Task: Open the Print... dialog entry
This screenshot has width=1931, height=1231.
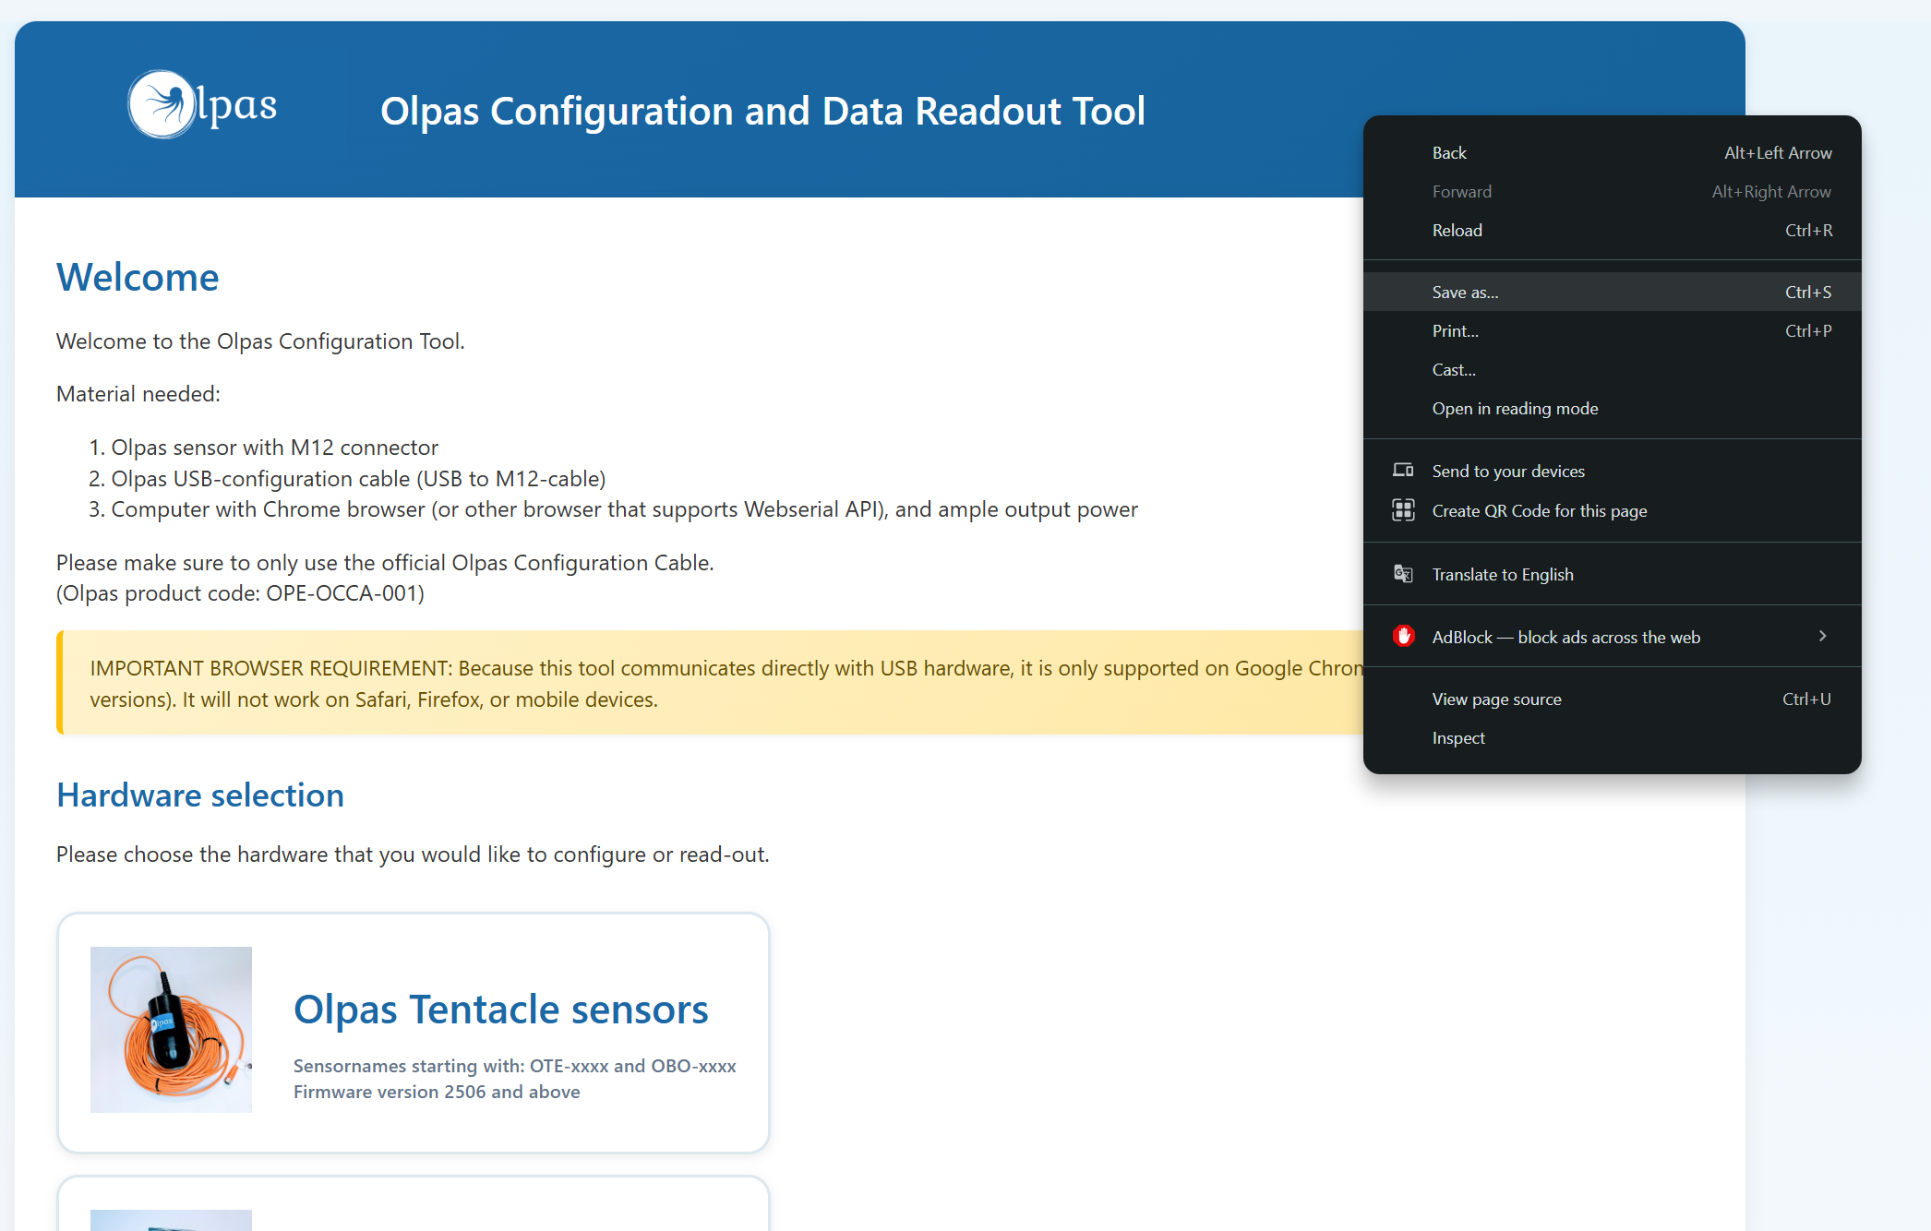Action: (1455, 331)
